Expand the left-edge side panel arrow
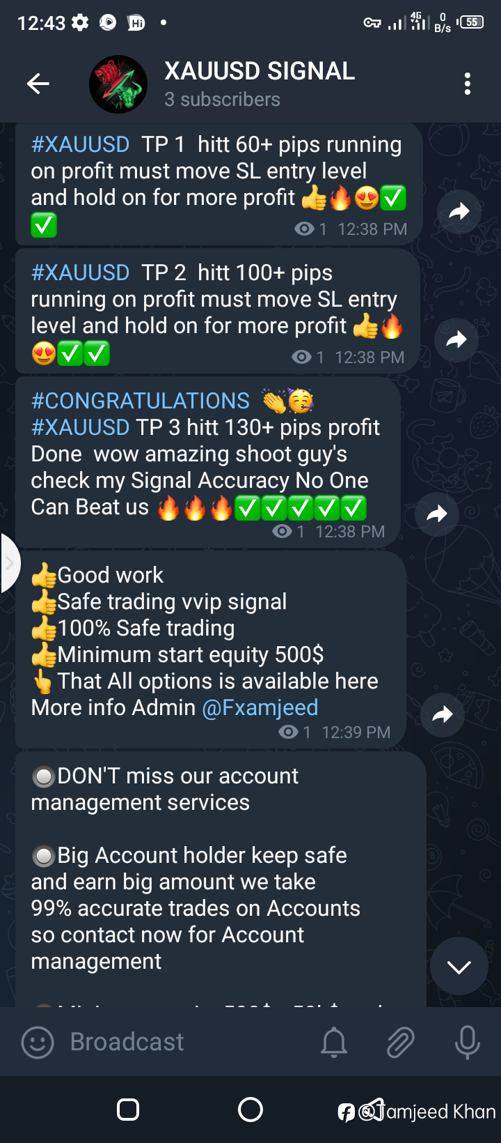 pyautogui.click(x=9, y=563)
